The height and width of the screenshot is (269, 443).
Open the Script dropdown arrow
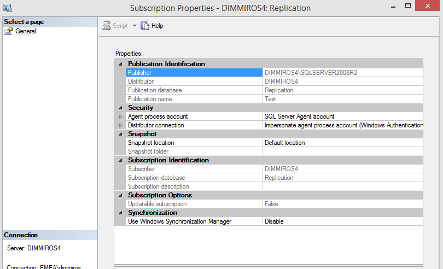(135, 26)
